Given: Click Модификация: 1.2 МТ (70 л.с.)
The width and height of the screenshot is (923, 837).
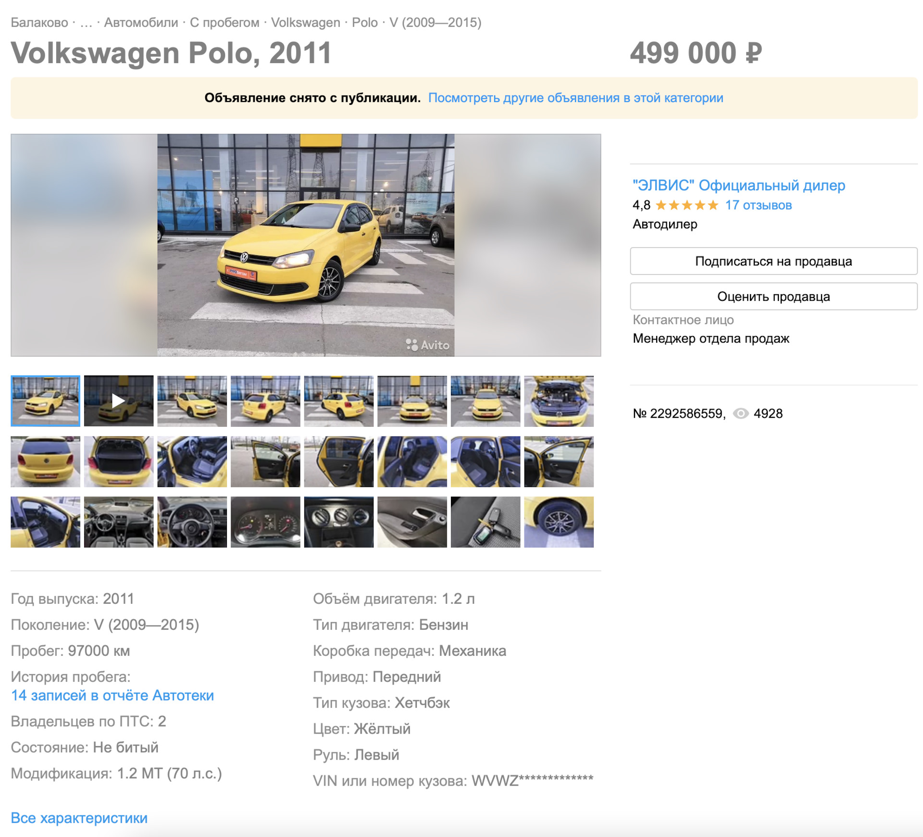Looking at the screenshot, I should coord(116,774).
